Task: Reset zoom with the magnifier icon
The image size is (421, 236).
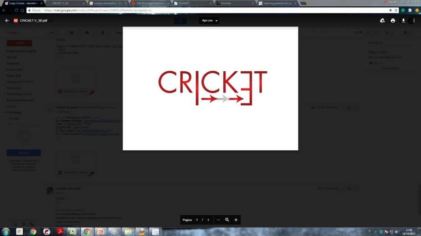Action: [x=227, y=220]
